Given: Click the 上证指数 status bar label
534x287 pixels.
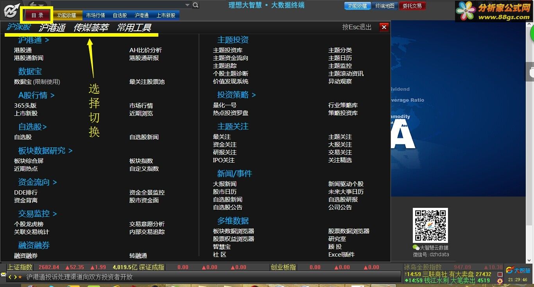Looking at the screenshot, I should pos(20,267).
